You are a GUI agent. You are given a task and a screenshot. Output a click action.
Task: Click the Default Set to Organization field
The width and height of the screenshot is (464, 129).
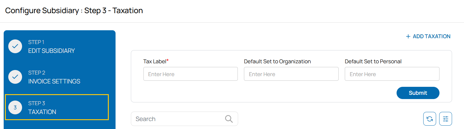coord(291,74)
